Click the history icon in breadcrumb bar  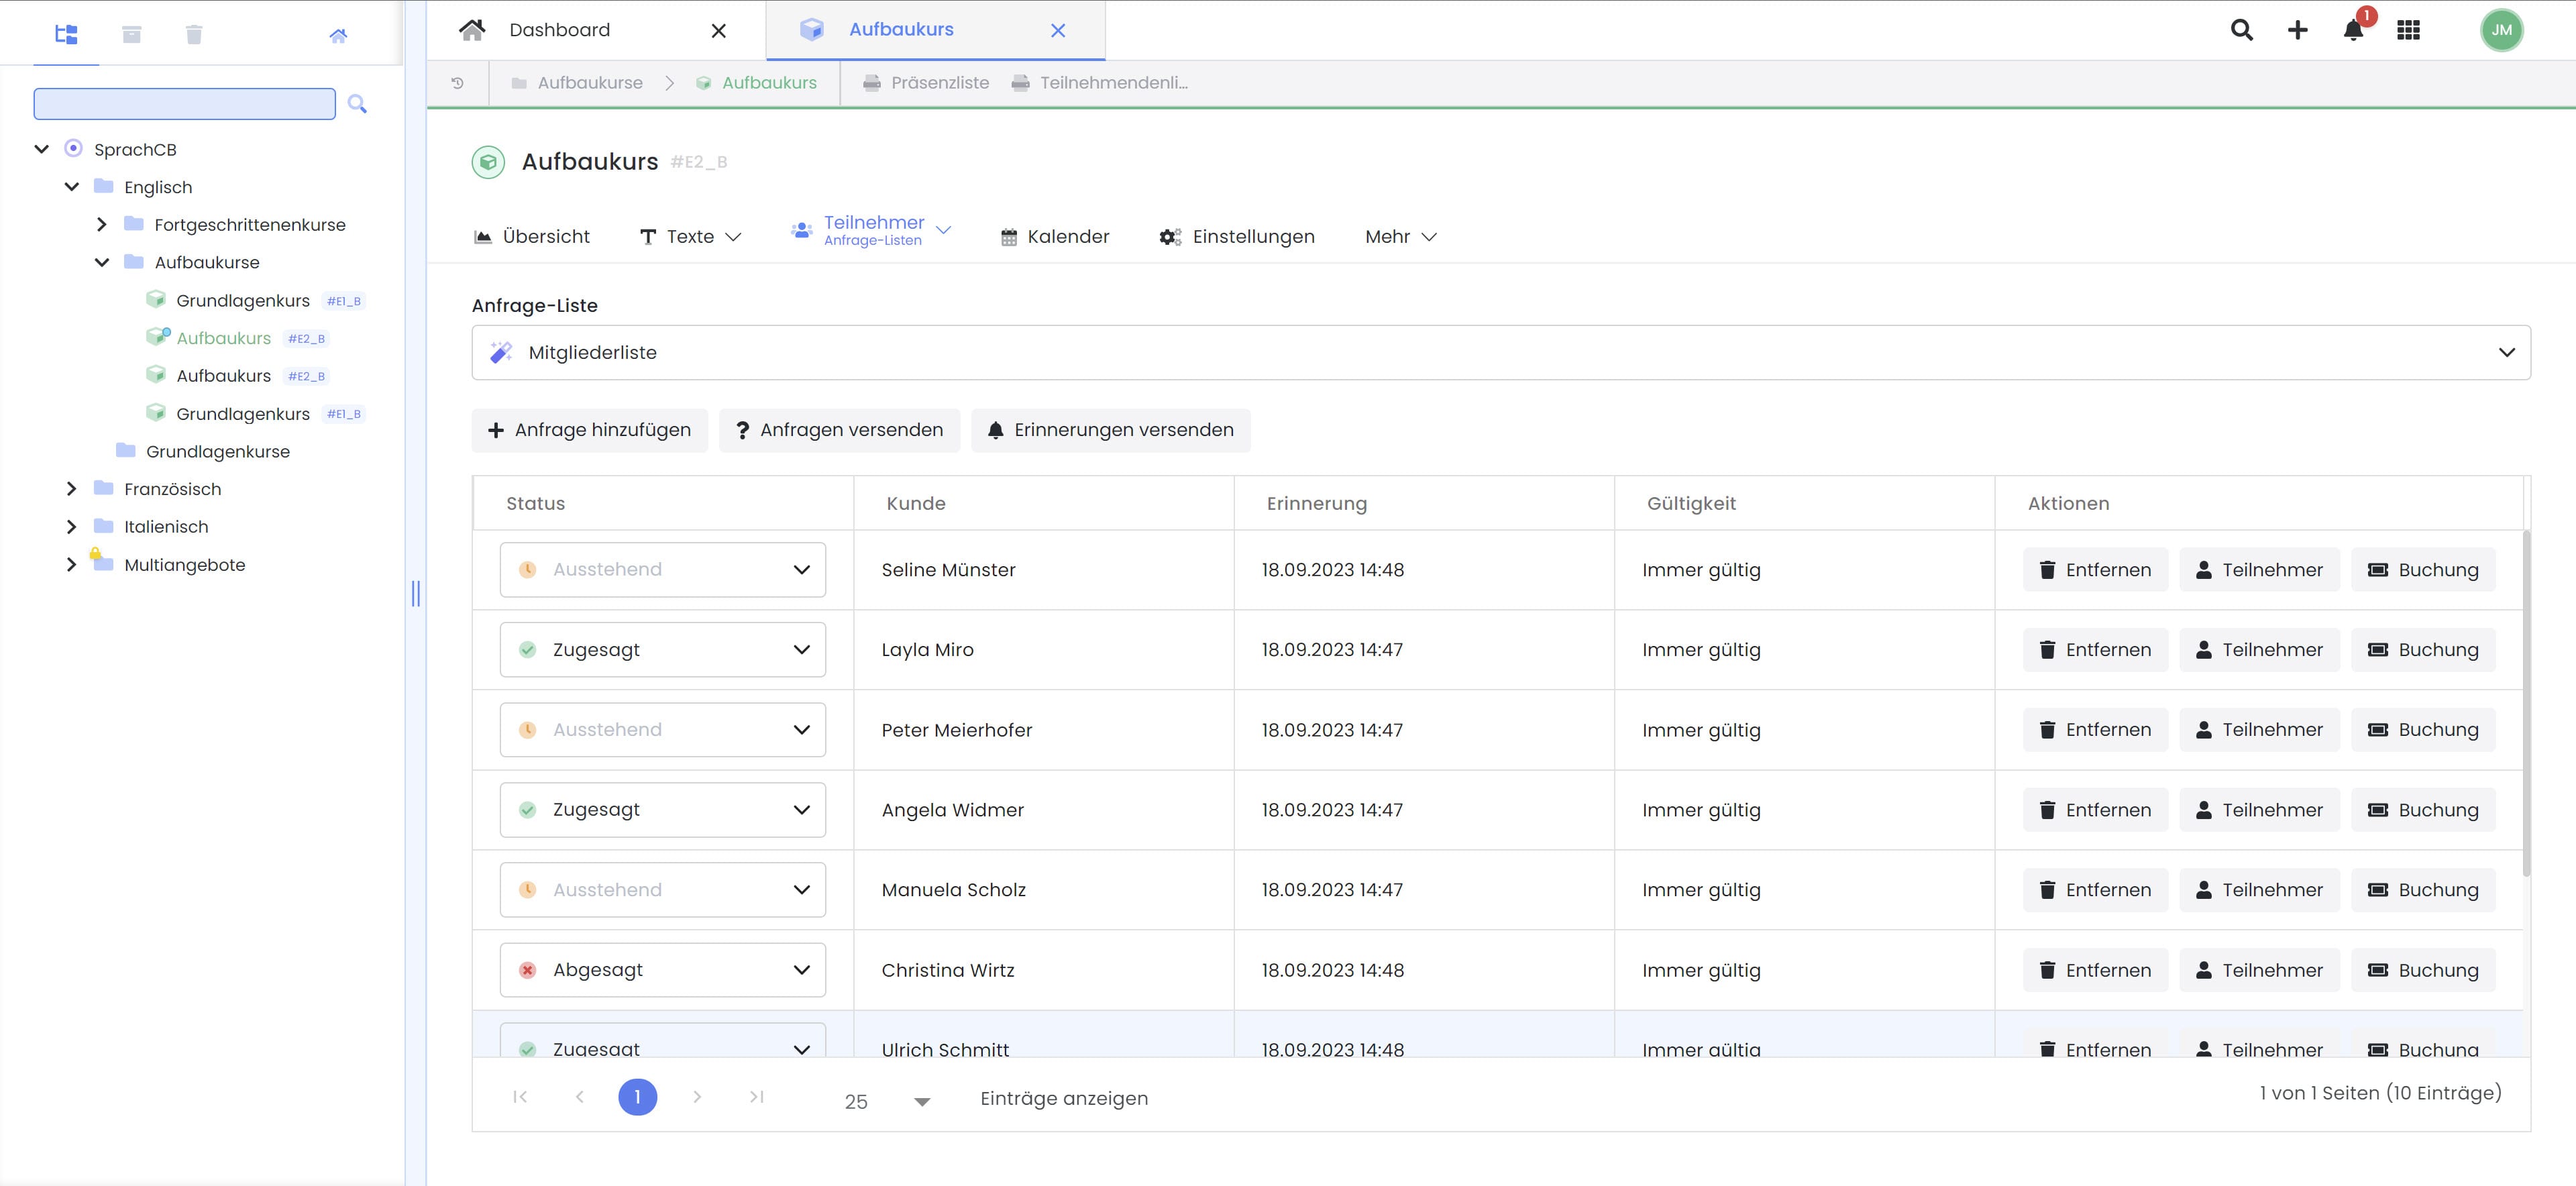[458, 83]
